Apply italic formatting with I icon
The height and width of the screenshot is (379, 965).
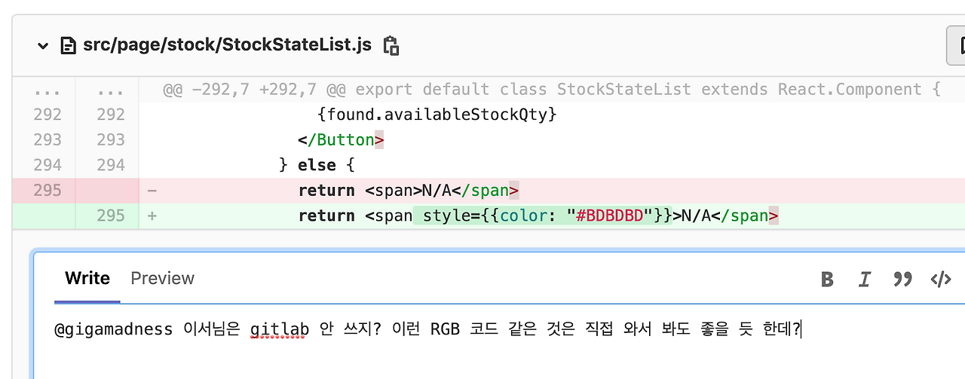click(x=865, y=280)
